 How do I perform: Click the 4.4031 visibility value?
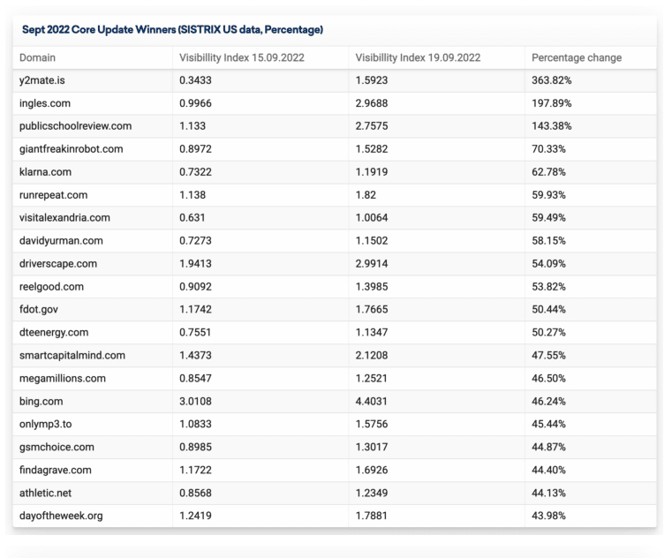[x=371, y=402]
